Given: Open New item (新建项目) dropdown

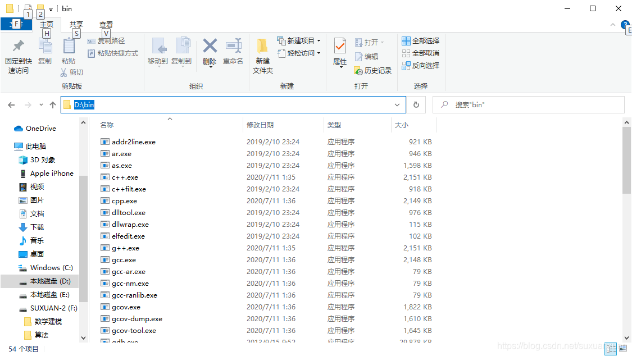Looking at the screenshot, I should point(299,40).
